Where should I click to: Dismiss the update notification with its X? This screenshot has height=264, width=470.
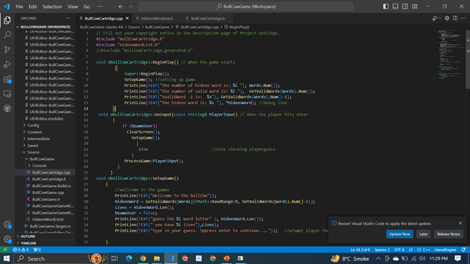click(x=460, y=223)
